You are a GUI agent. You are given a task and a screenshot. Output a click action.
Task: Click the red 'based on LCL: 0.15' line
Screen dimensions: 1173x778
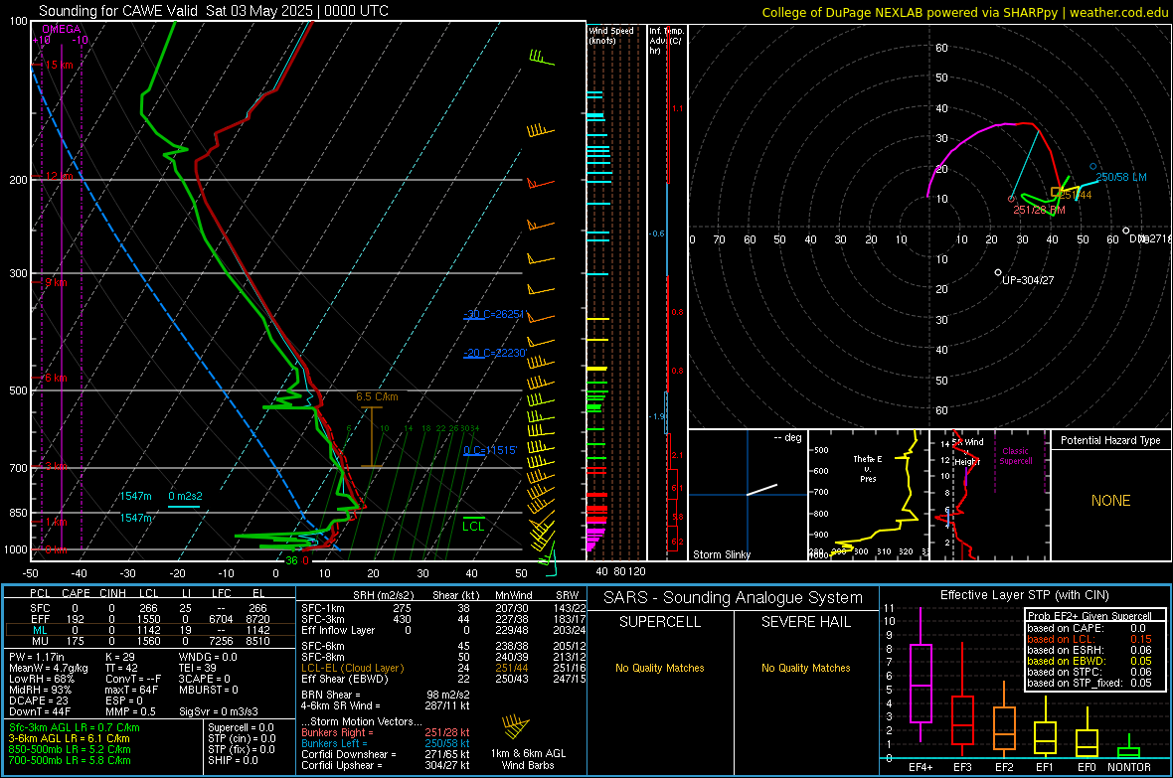(1089, 639)
